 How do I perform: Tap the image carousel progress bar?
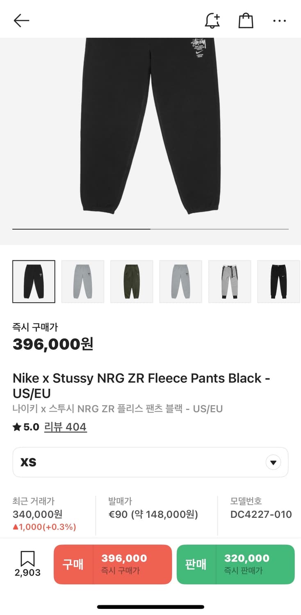tap(150, 229)
